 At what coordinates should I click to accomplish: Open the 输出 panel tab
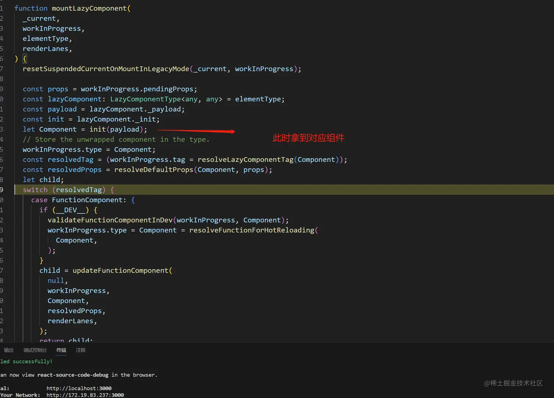pos(9,350)
